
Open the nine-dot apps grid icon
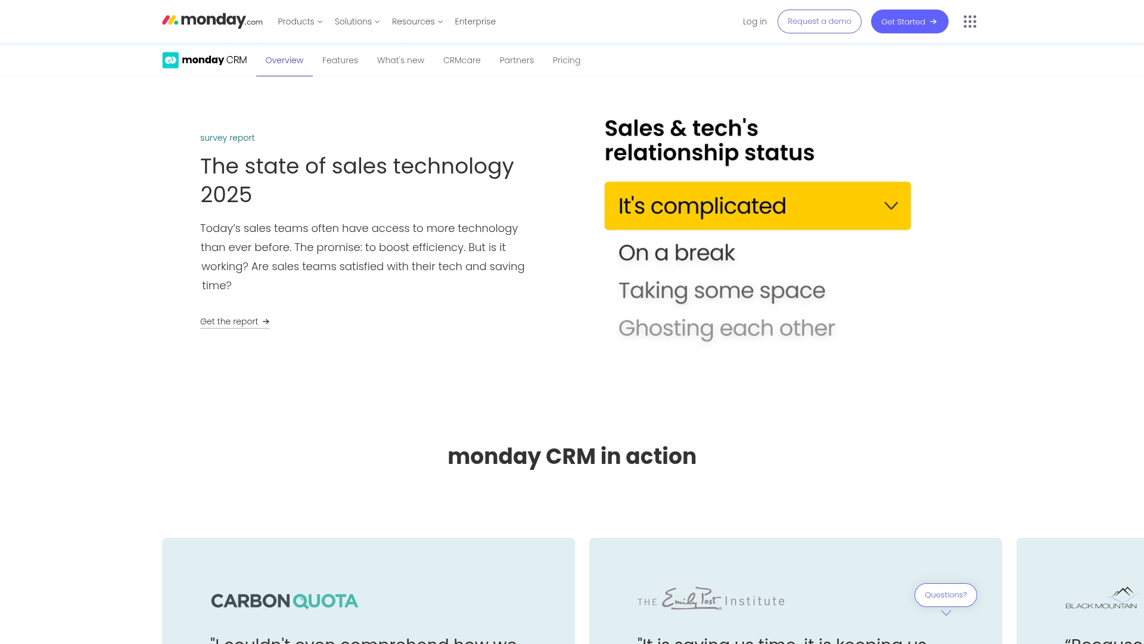point(970,21)
